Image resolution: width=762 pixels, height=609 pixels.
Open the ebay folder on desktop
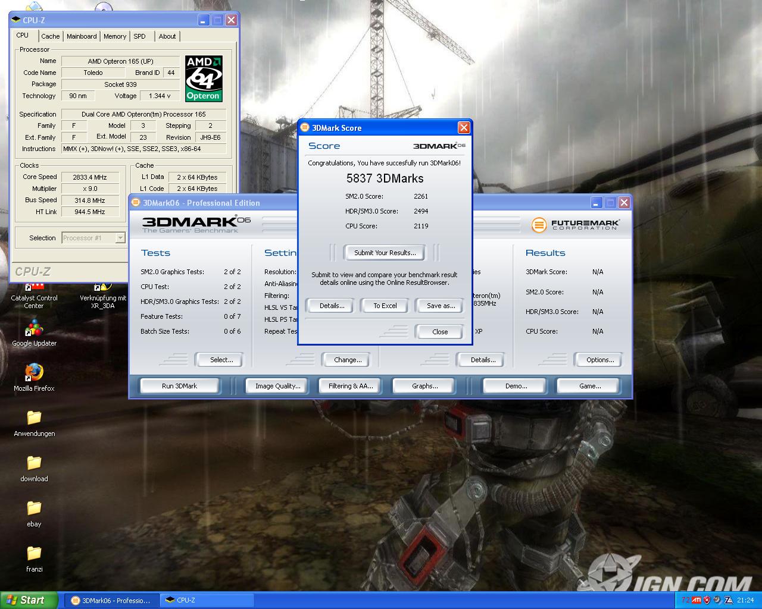[34, 513]
